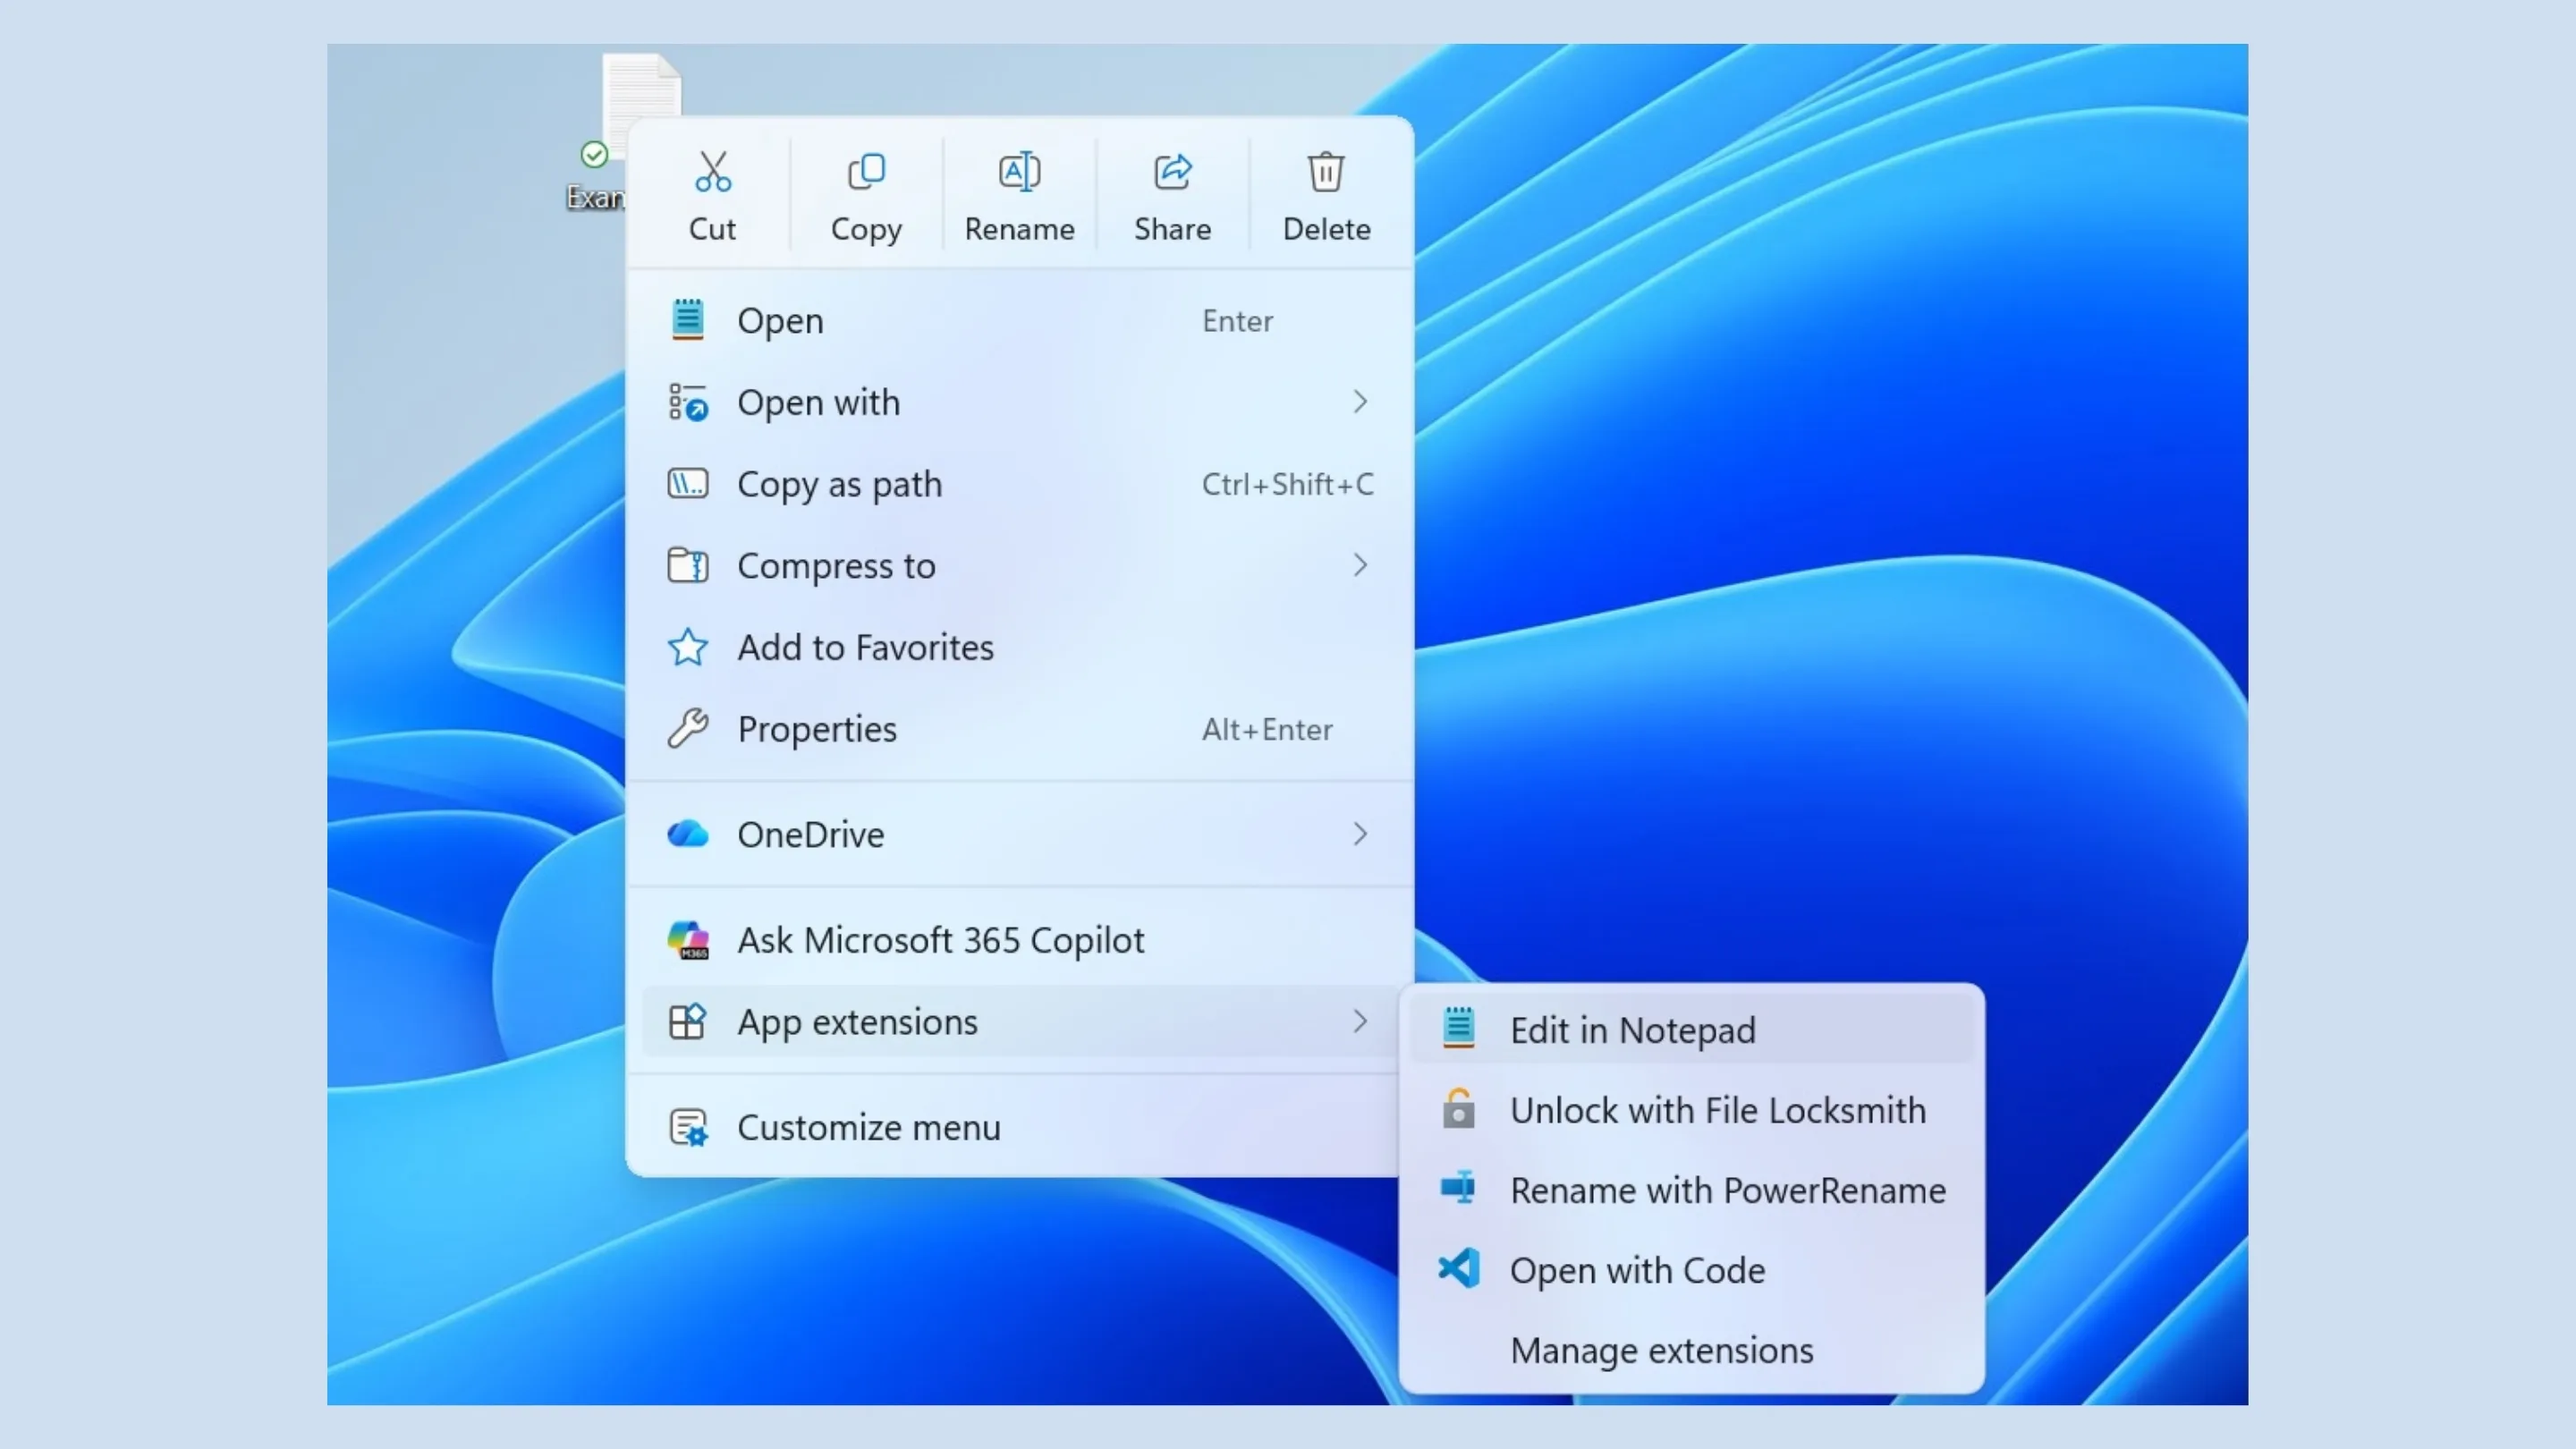The height and width of the screenshot is (1449, 2576).
Task: Click the green sync checkmark on desktop file
Action: pos(594,154)
